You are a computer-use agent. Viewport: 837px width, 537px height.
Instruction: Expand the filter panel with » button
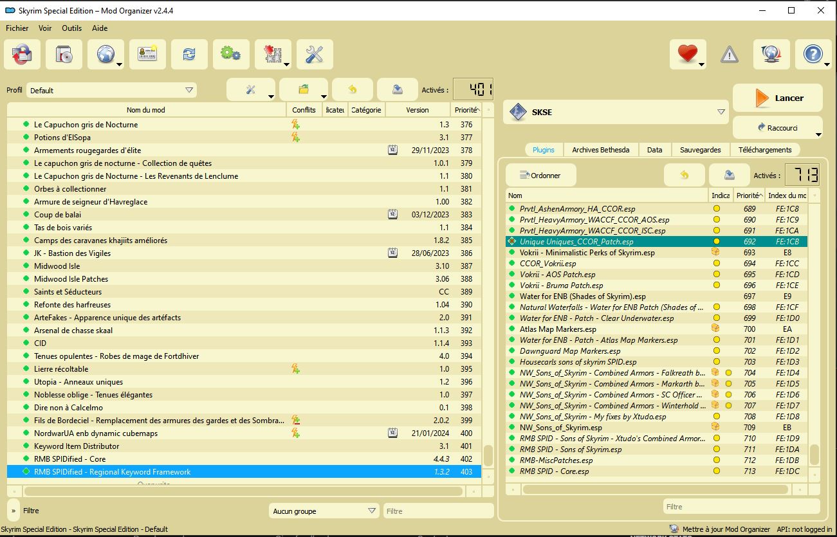pyautogui.click(x=14, y=511)
